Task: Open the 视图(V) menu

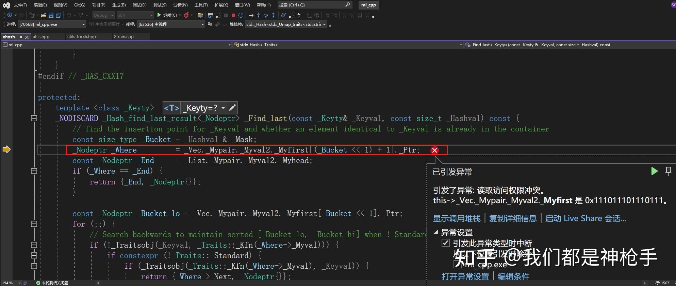Action: point(60,5)
